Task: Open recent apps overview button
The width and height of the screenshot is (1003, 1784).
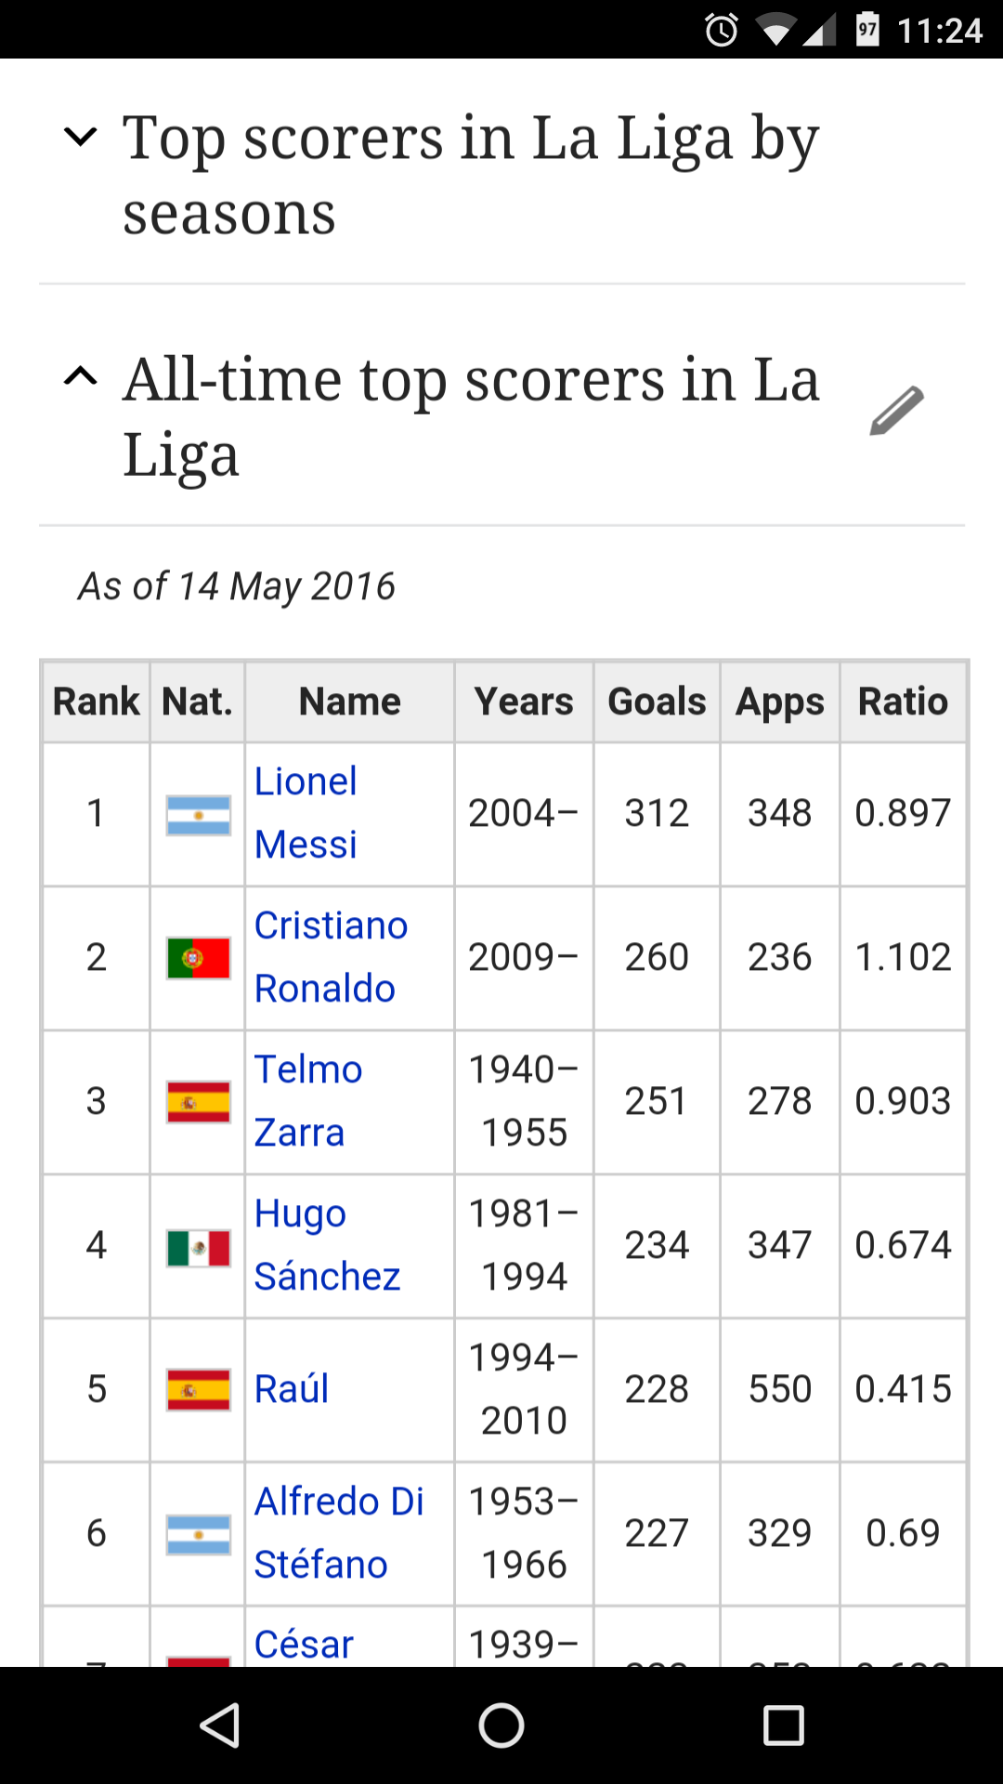Action: [783, 1725]
